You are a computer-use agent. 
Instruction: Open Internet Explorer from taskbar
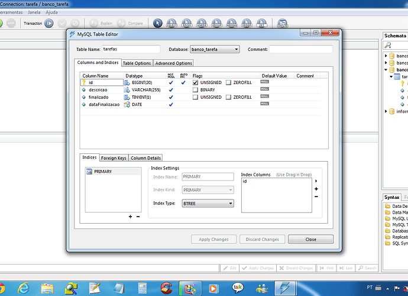click(x=24, y=288)
